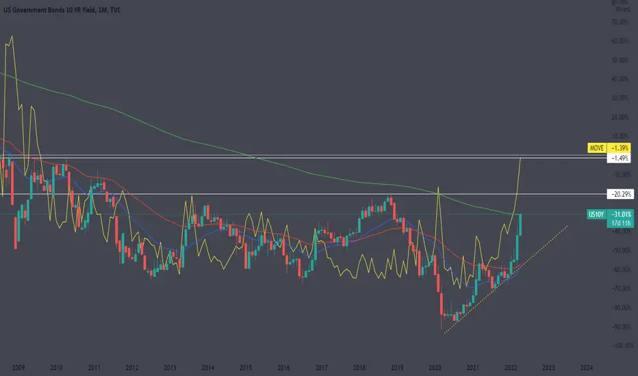Viewport: 638px width, 376px height.
Task: Click the 2023 label on time axis
Action: click(x=548, y=368)
